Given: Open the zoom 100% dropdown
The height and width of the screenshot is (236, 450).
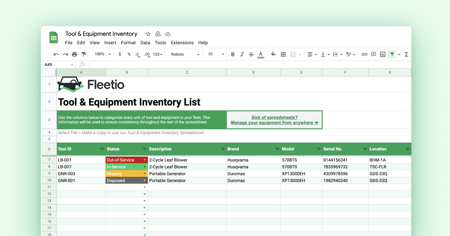Looking at the screenshot, I should pyautogui.click(x=103, y=54).
